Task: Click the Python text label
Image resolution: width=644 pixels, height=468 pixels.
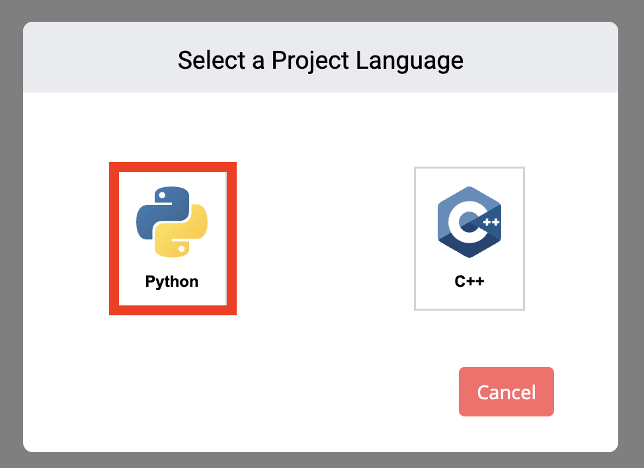Action: click(171, 282)
